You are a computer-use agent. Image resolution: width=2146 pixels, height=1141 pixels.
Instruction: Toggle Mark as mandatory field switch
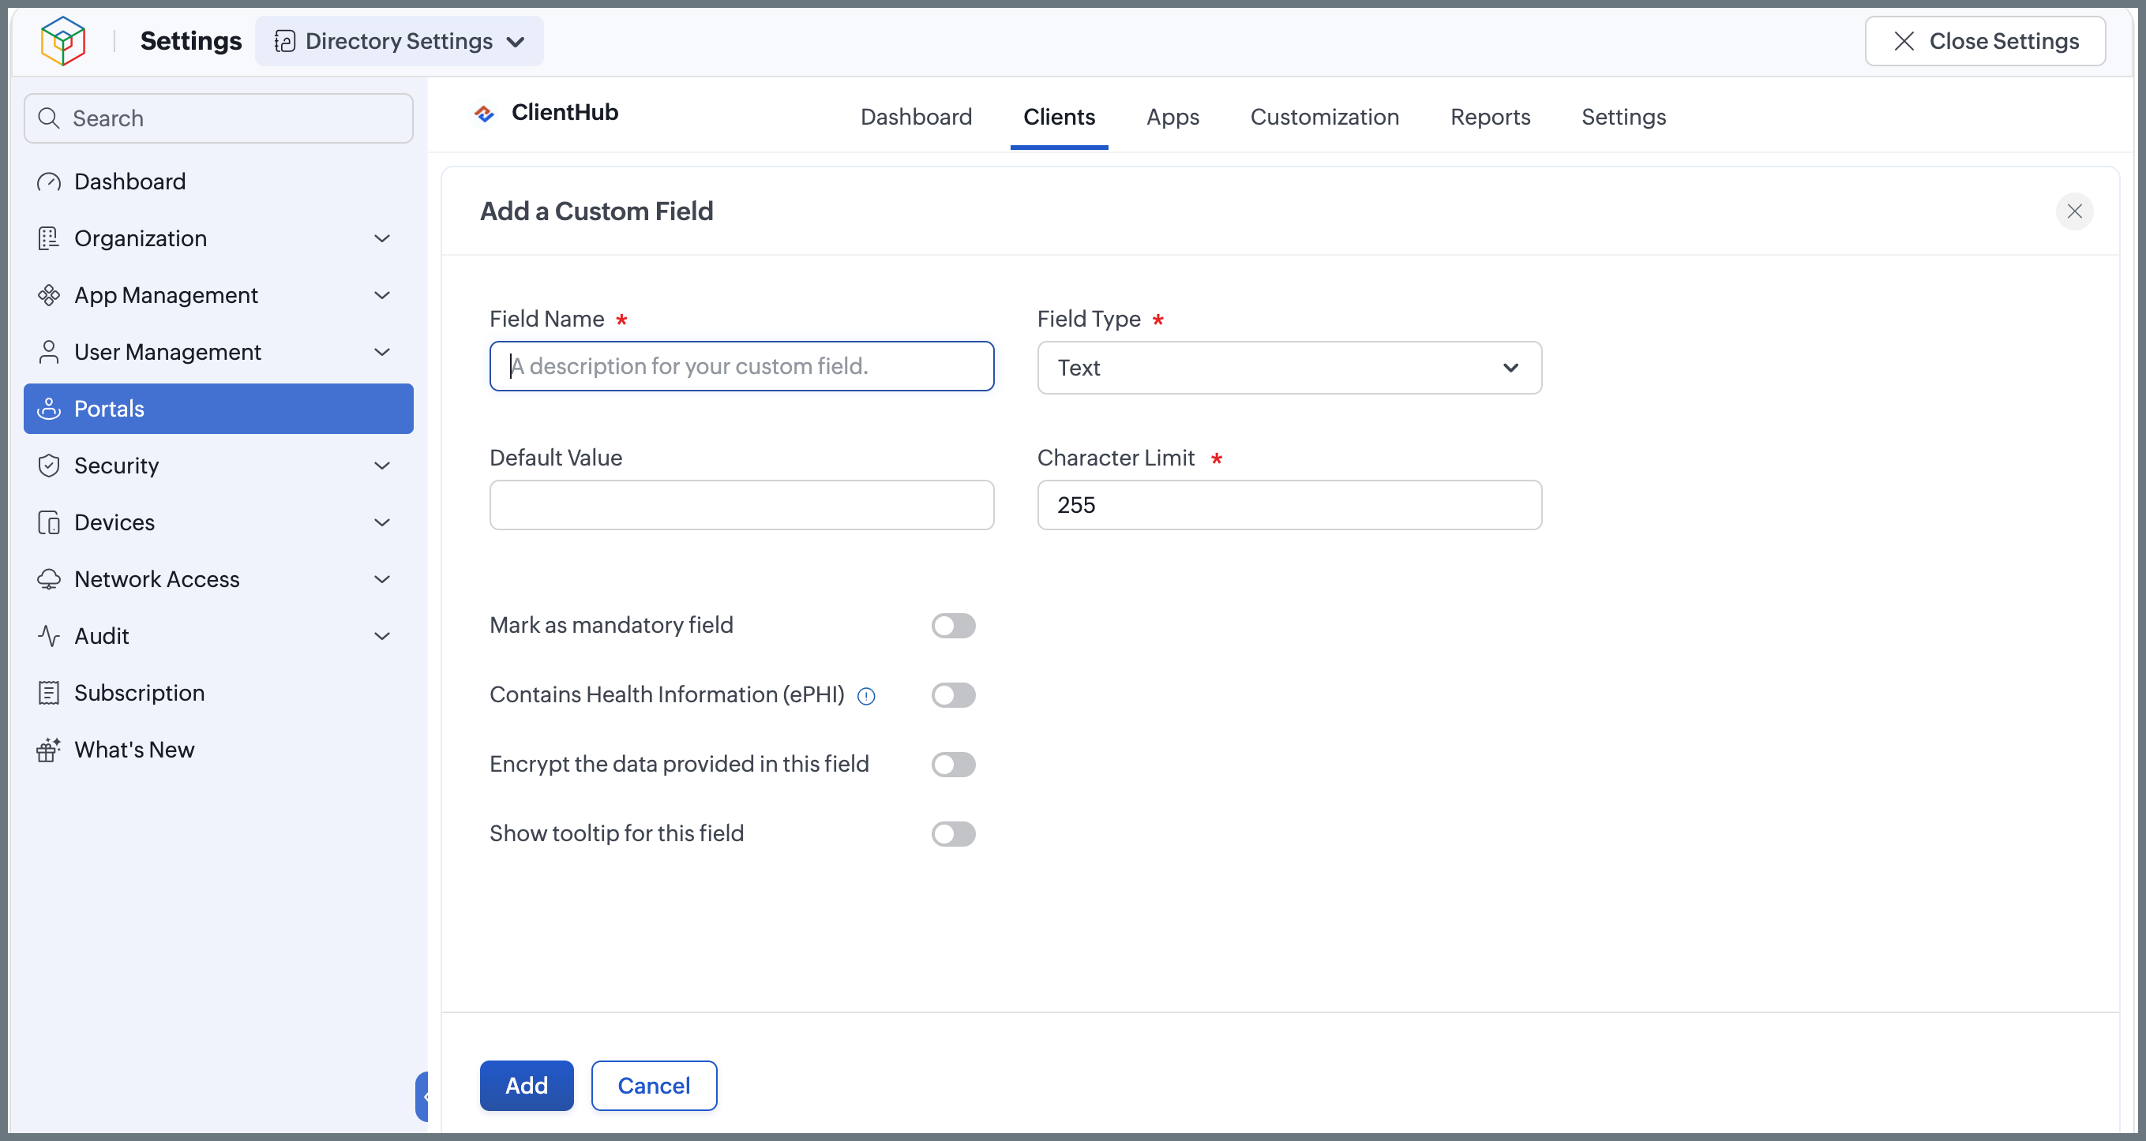point(953,626)
